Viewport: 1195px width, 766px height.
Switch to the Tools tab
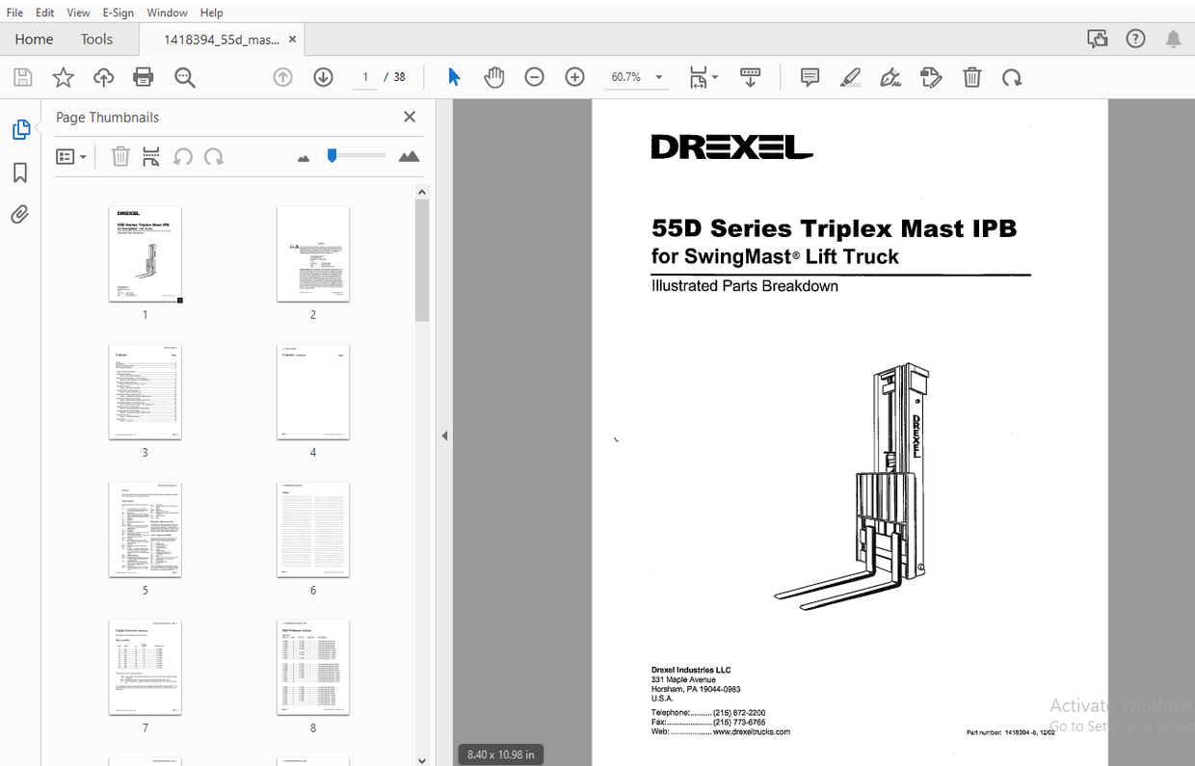tap(96, 39)
